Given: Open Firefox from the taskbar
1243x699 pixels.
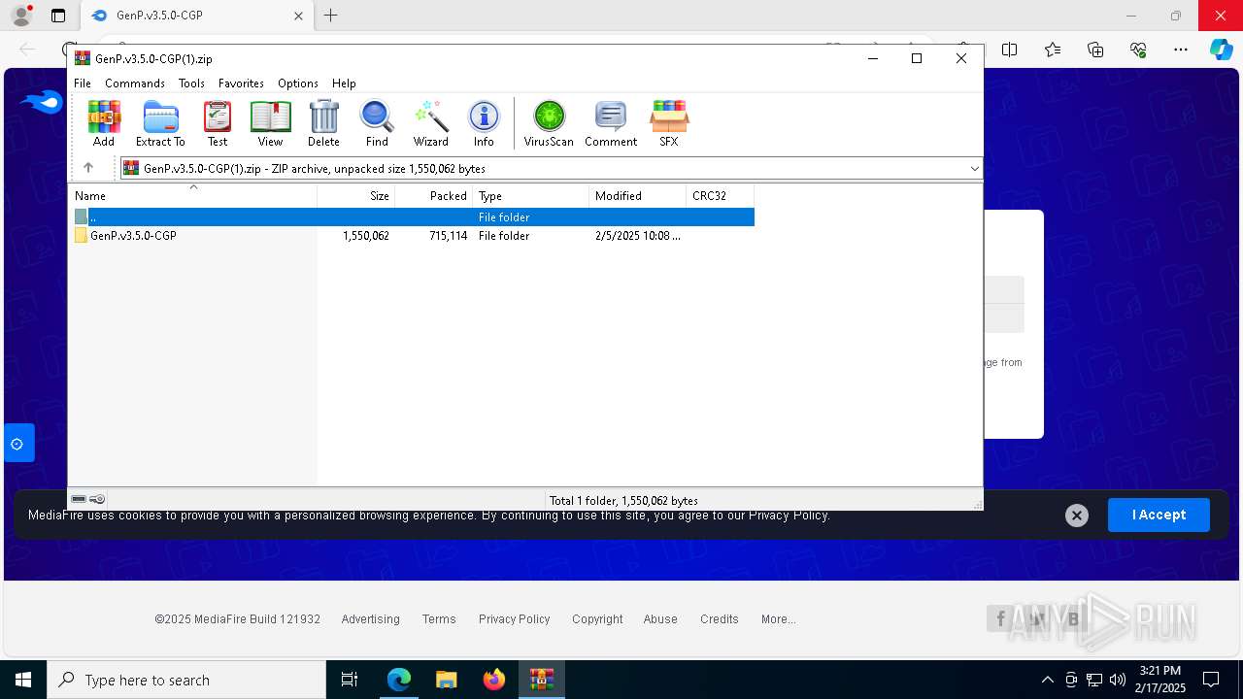Looking at the screenshot, I should tap(494, 680).
